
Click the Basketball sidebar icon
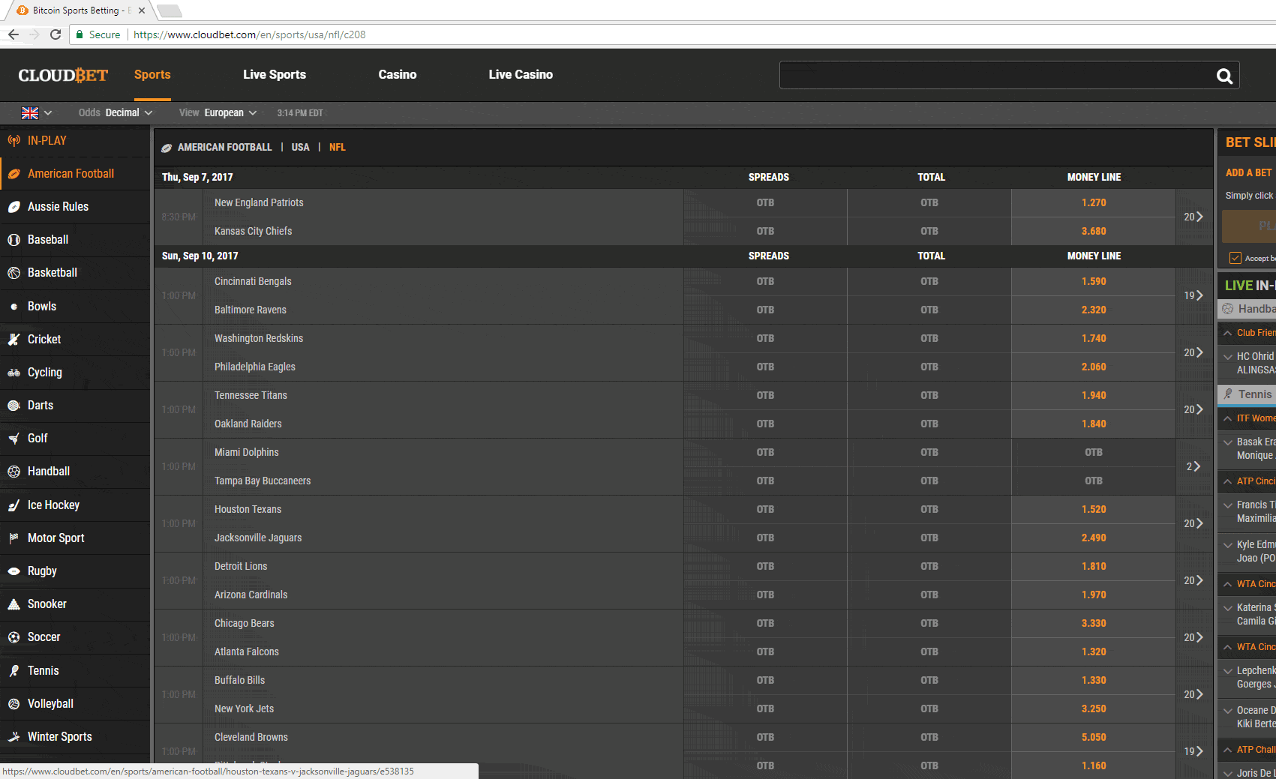[x=14, y=273]
